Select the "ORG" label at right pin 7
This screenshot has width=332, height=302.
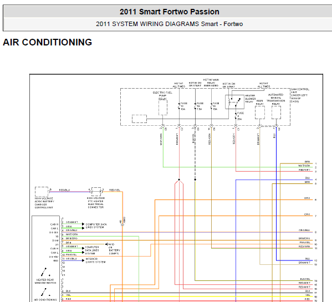click(x=307, y=214)
